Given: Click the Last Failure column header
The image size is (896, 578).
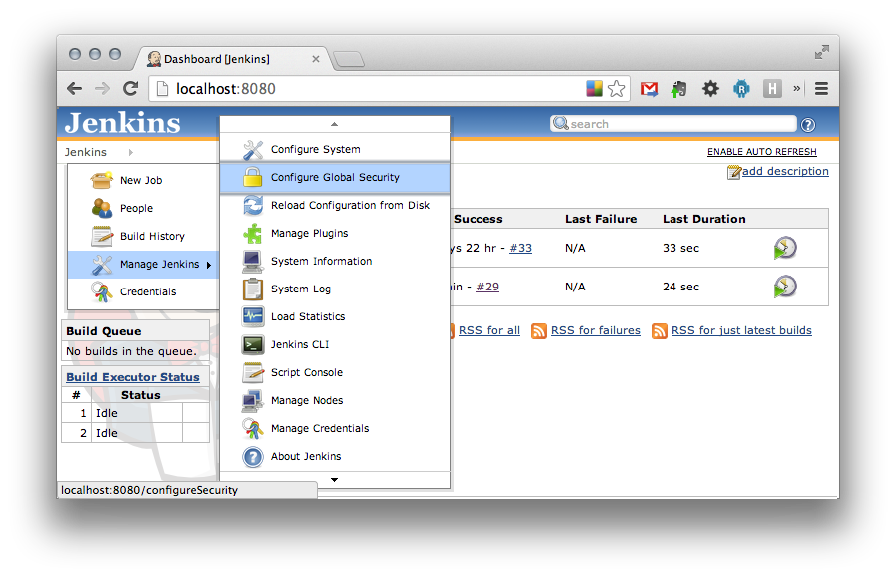Looking at the screenshot, I should point(601,219).
